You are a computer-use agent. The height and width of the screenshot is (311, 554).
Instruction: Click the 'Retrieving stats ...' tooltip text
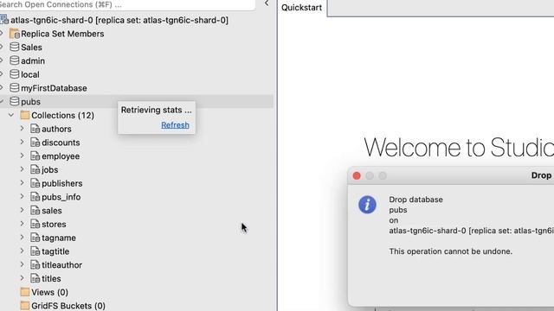pos(156,110)
